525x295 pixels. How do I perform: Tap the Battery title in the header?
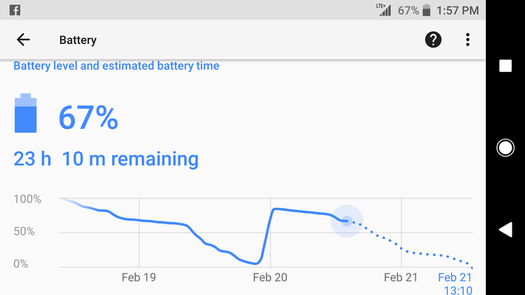[x=78, y=40]
